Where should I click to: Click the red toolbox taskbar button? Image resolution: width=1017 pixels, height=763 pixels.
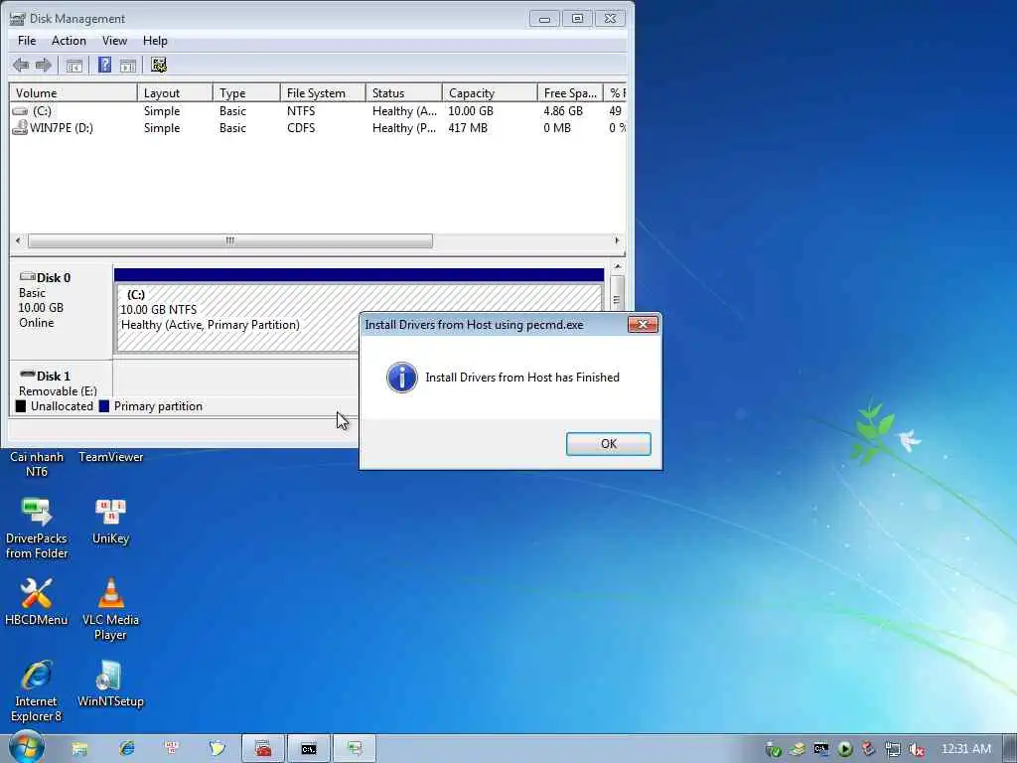(x=263, y=749)
